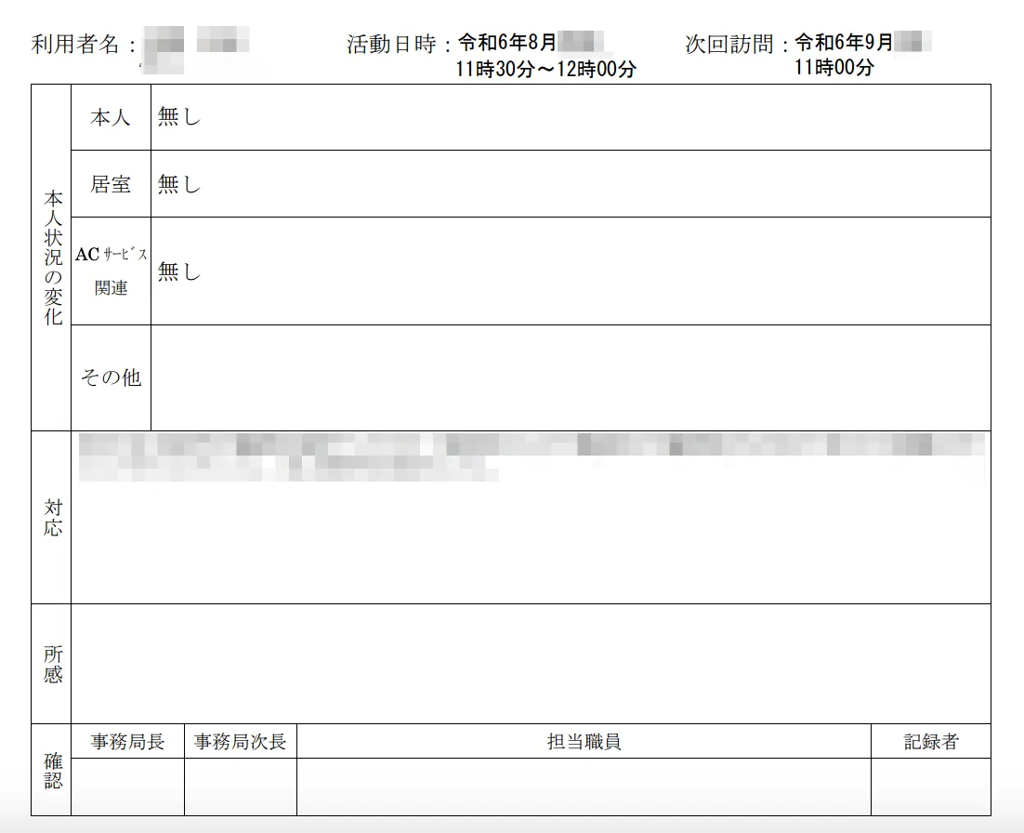Click the empty その他 entry field
The image size is (1024, 833).
click(570, 377)
